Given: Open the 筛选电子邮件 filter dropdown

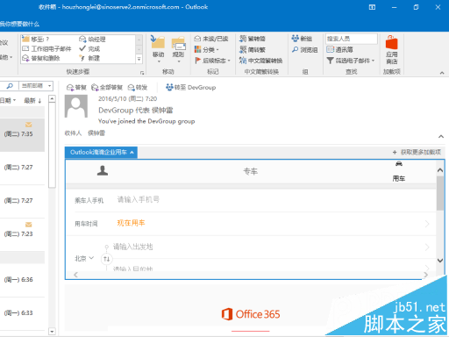Looking at the screenshot, I should 351,61.
